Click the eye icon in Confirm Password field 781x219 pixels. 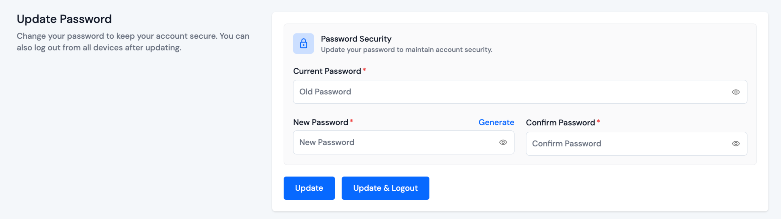736,144
